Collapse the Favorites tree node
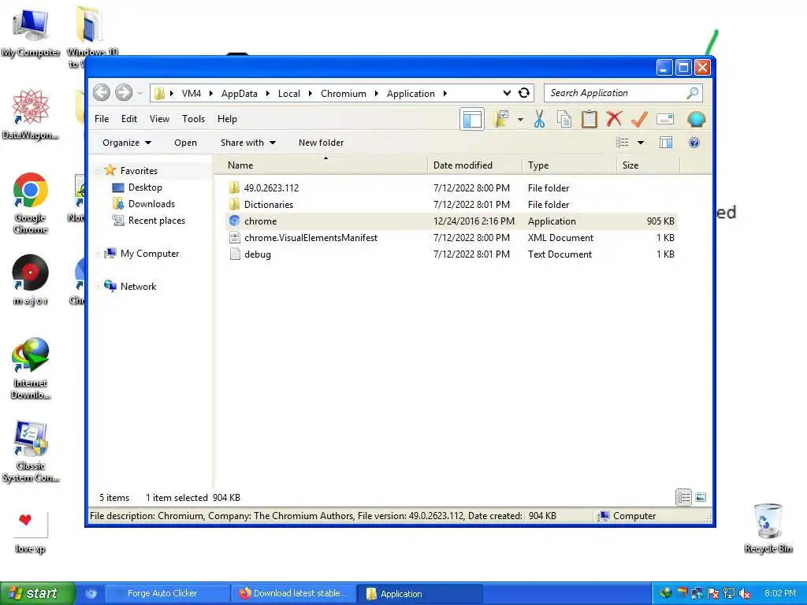 click(x=99, y=171)
